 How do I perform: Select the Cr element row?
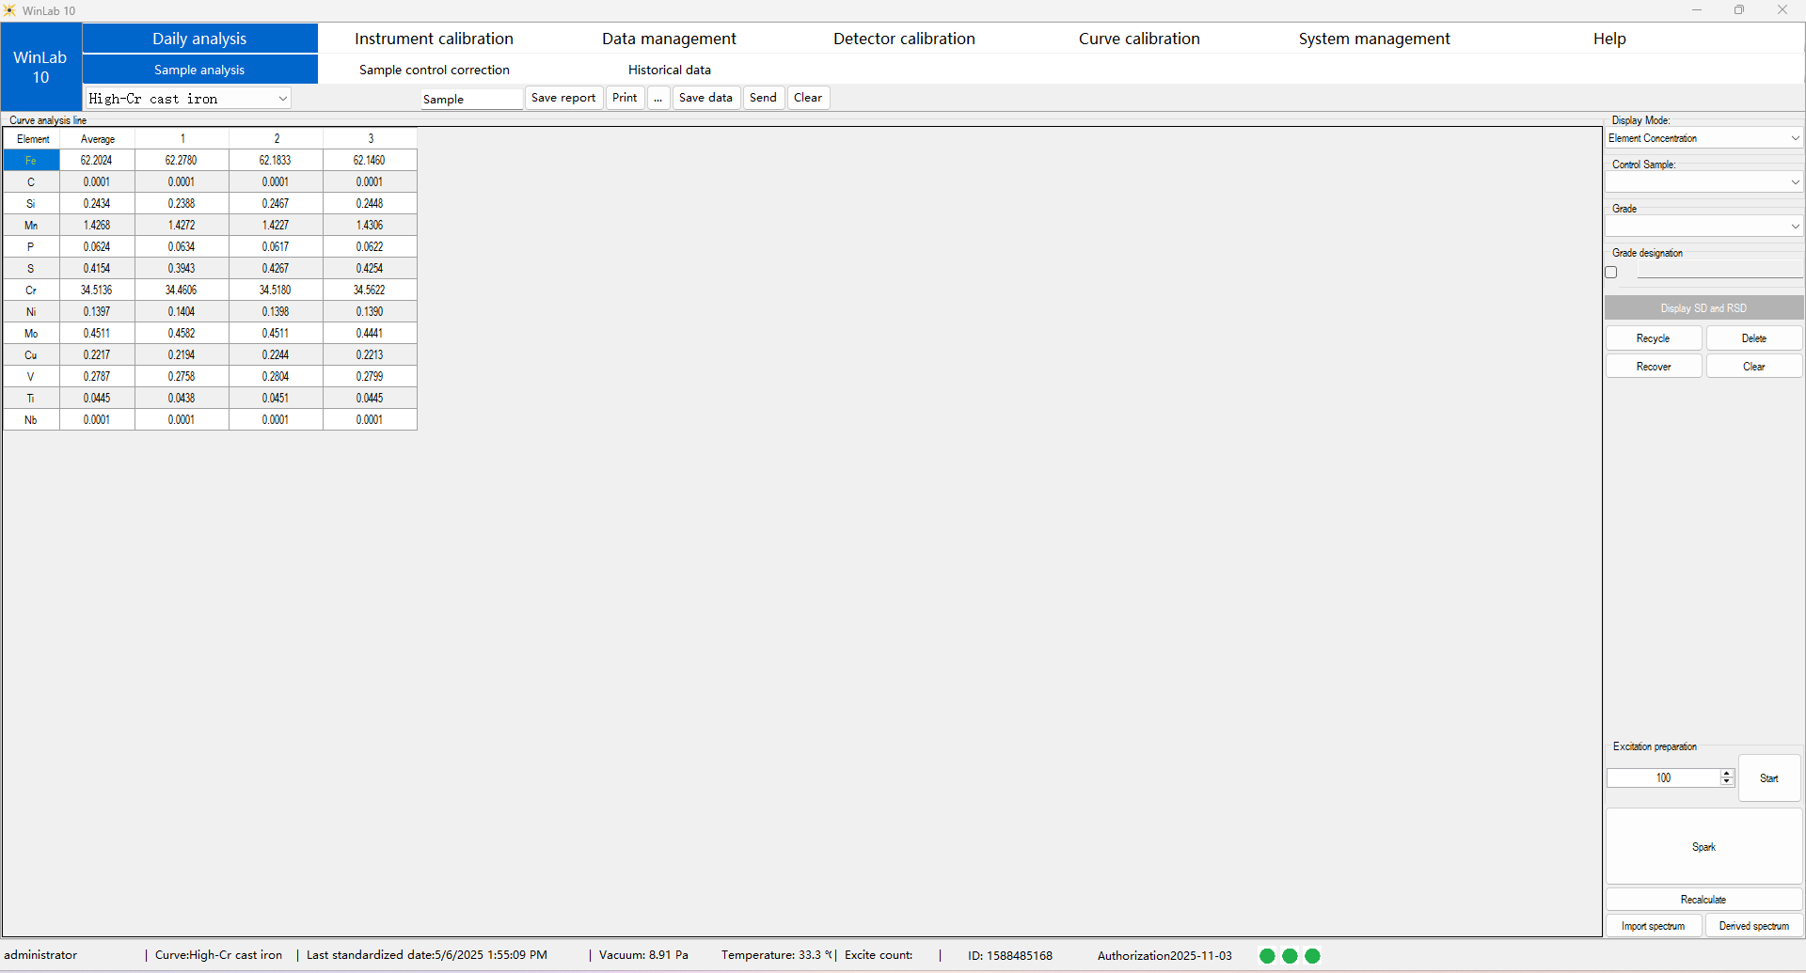pos(31,290)
